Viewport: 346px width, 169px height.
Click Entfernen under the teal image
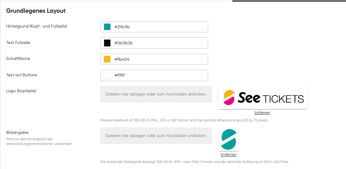(229, 155)
